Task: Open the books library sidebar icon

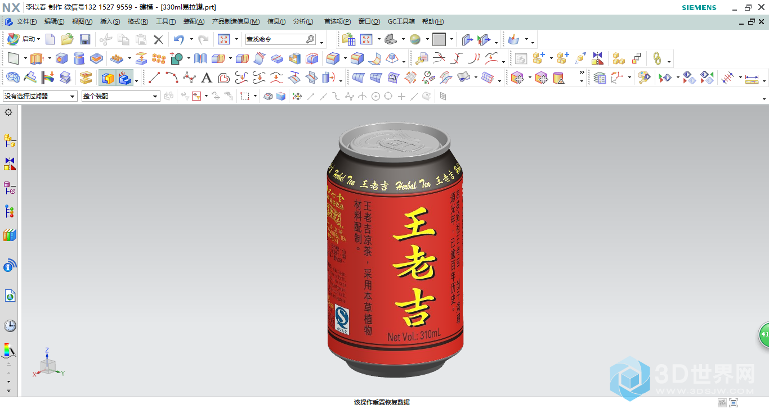Action: 10,235
